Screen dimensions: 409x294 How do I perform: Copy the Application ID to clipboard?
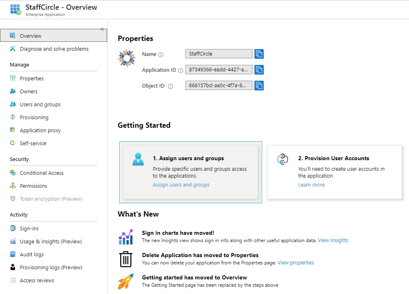259,70
